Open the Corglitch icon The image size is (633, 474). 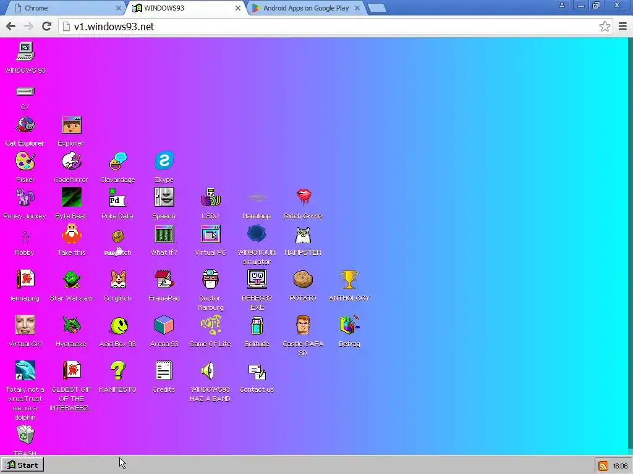[118, 280]
